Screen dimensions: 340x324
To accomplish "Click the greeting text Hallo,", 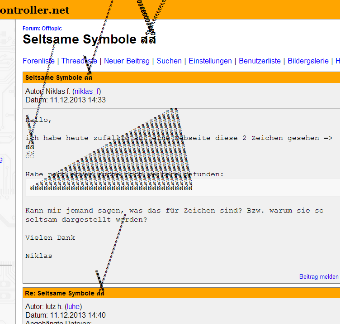I will point(38,120).
